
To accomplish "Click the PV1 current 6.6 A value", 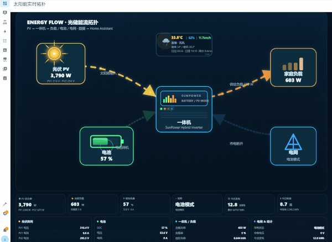I will click(86, 233).
